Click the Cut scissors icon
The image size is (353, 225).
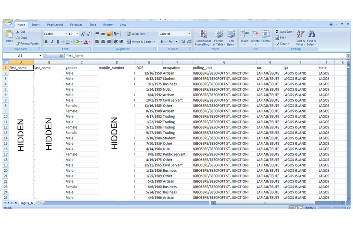pos(18,32)
